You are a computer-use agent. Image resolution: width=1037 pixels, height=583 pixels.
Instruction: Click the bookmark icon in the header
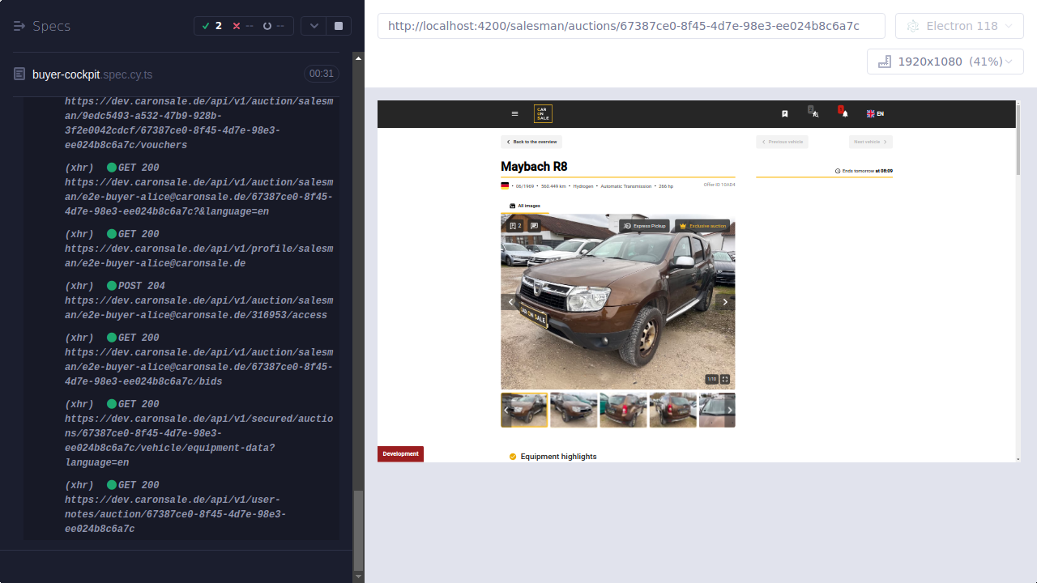(x=784, y=113)
